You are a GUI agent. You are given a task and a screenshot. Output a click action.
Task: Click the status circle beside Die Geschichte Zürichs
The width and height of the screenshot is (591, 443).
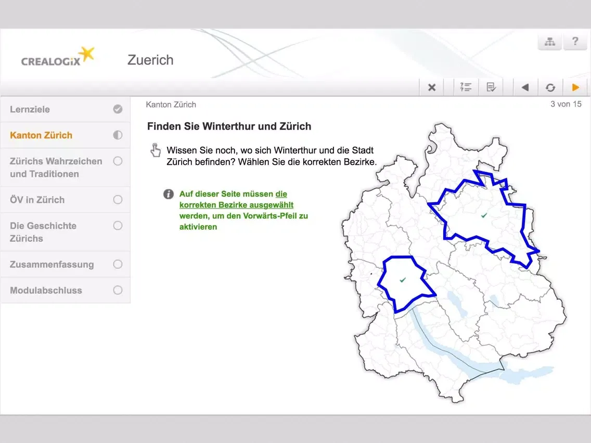point(118,226)
